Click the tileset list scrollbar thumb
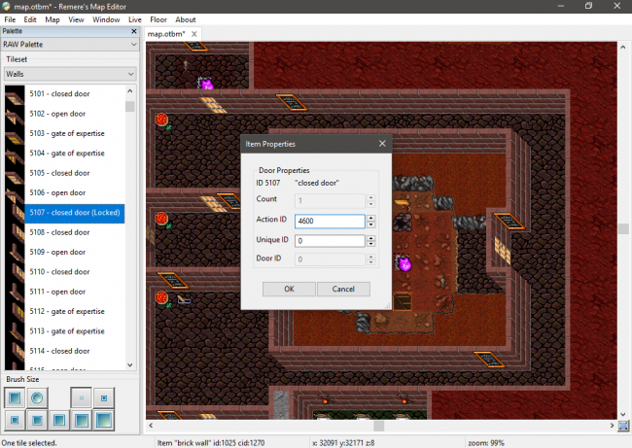 pos(129,106)
